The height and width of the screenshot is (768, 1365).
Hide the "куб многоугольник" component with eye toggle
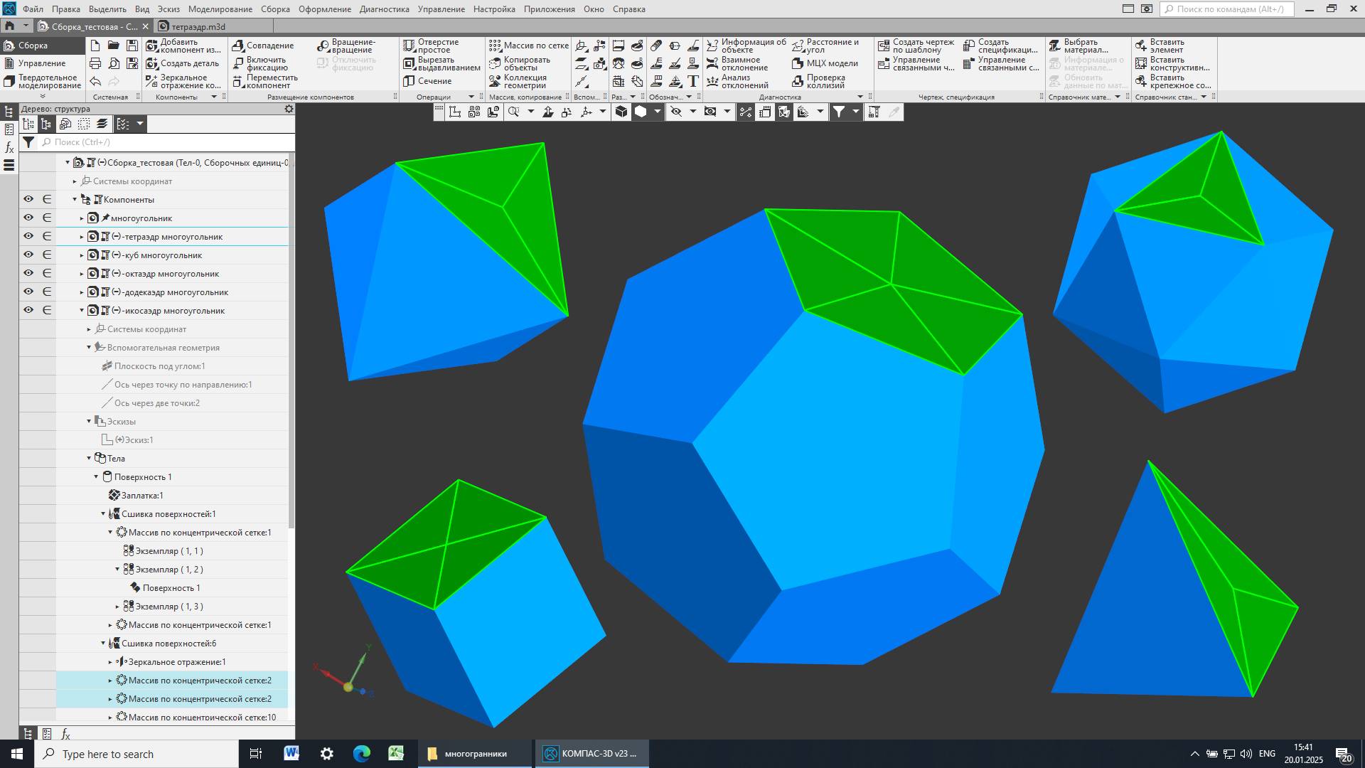point(27,255)
